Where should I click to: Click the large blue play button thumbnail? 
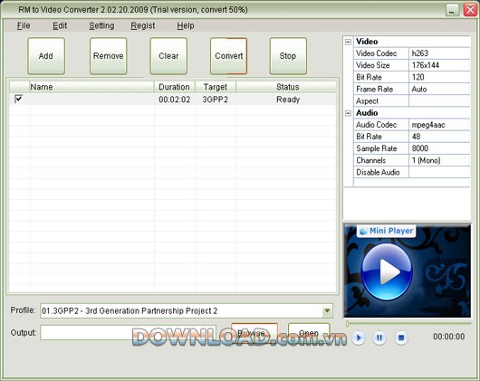(x=387, y=271)
